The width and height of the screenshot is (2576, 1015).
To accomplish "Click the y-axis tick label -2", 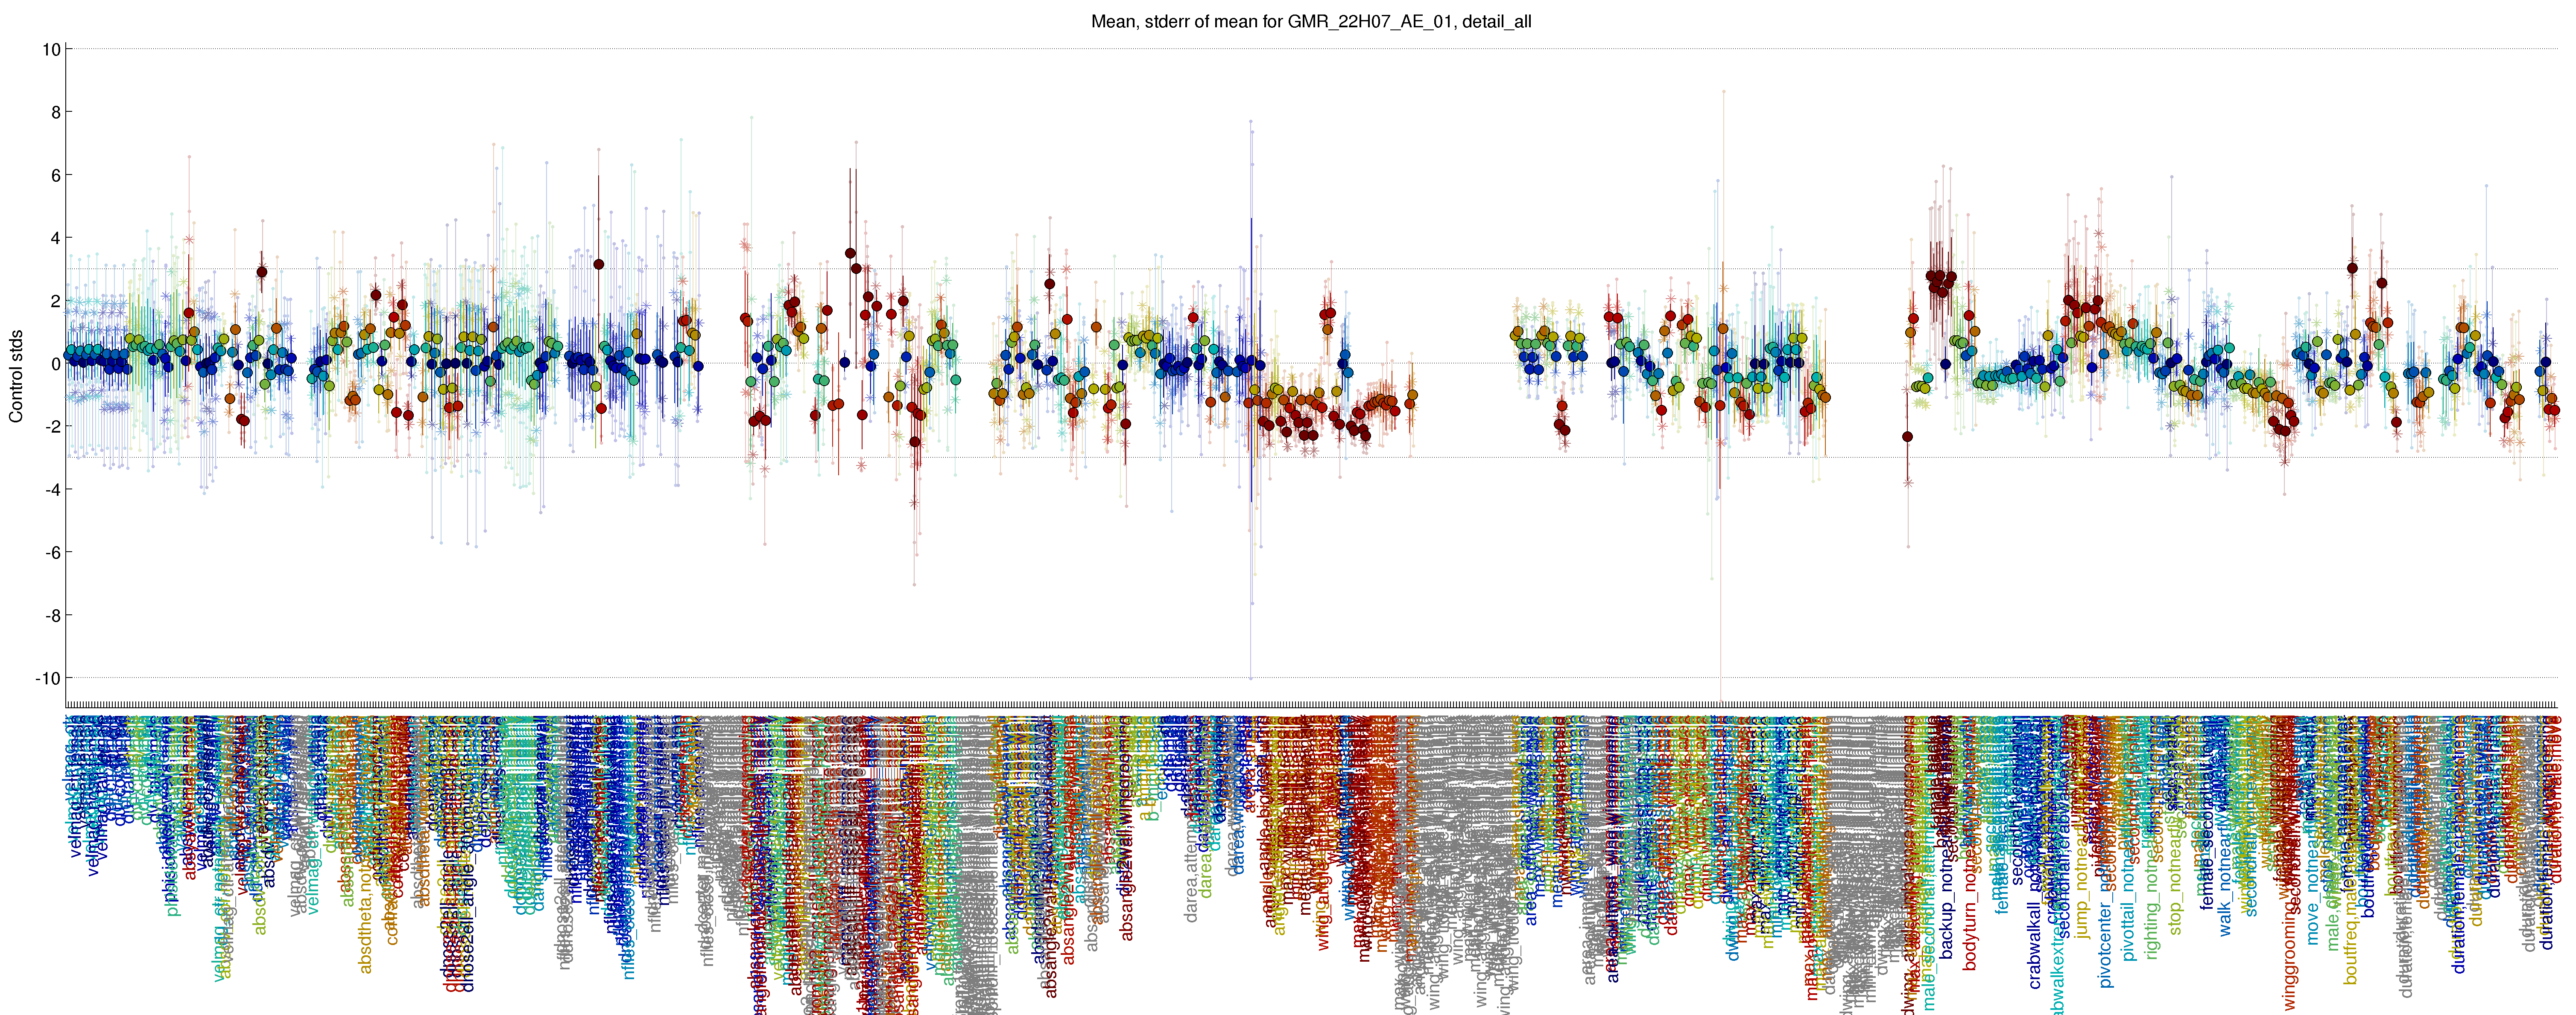I will coord(52,427).
